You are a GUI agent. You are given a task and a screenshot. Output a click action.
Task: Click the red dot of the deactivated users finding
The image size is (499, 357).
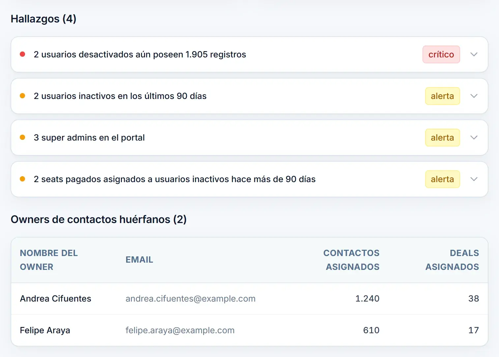tap(22, 54)
